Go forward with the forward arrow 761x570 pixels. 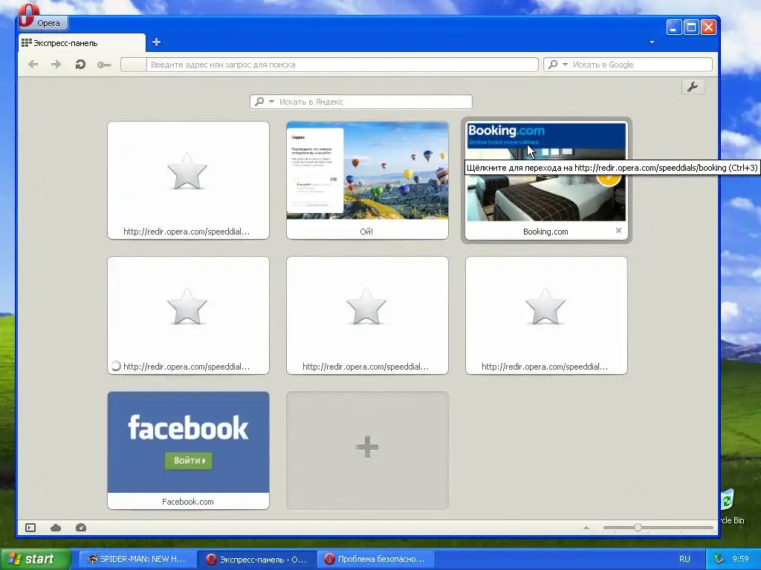(56, 65)
